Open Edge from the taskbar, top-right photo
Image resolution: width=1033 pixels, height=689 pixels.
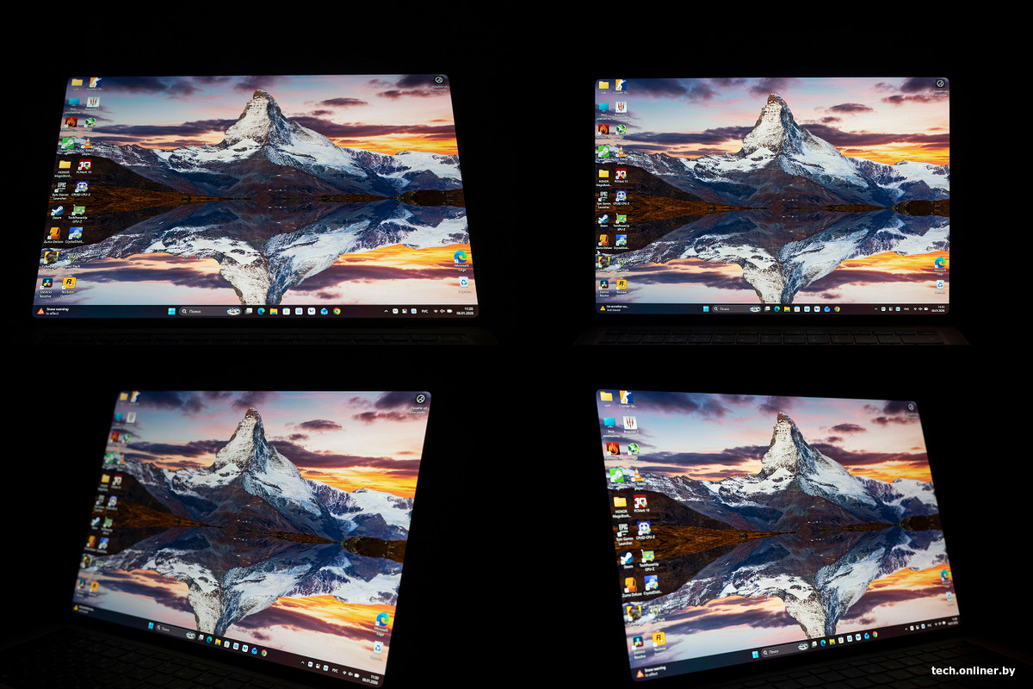click(776, 308)
